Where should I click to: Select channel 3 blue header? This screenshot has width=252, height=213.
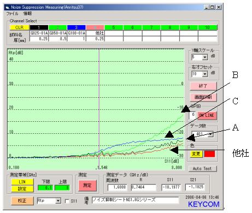pos(76,27)
